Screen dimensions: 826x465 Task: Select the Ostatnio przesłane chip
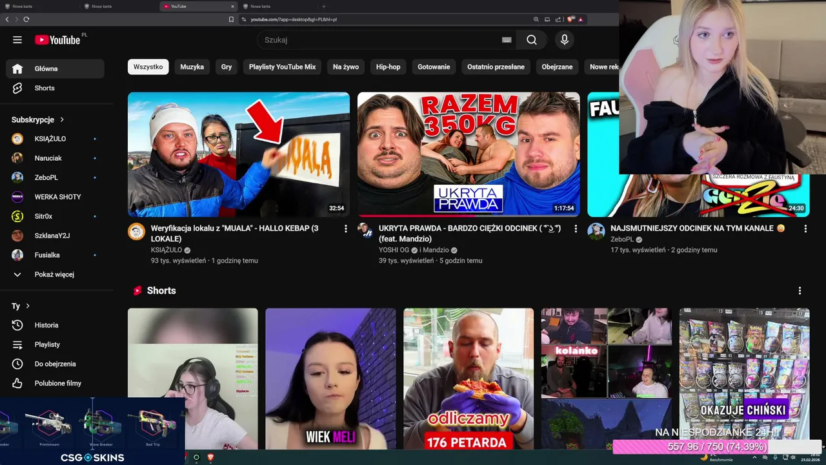pyautogui.click(x=496, y=67)
